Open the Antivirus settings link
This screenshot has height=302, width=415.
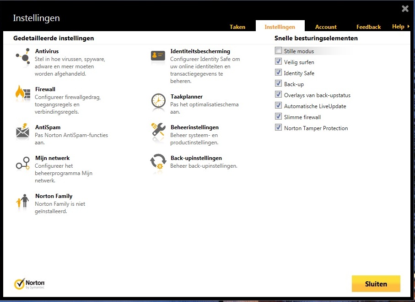[47, 51]
